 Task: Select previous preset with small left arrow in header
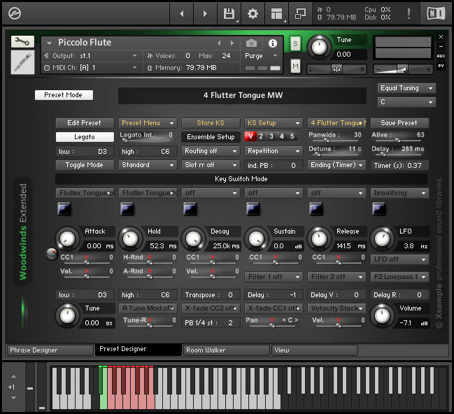(219, 43)
